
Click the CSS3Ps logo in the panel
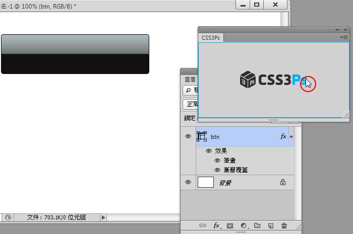pyautogui.click(x=273, y=80)
